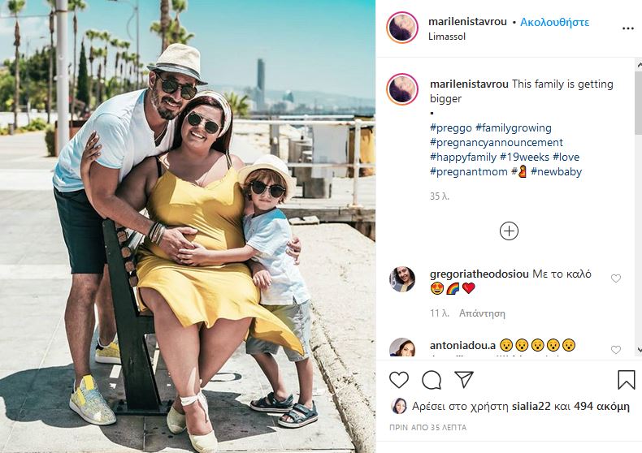642x453 pixels.
Task: Like antoniadou.a's comment heart
Action: pyautogui.click(x=616, y=350)
